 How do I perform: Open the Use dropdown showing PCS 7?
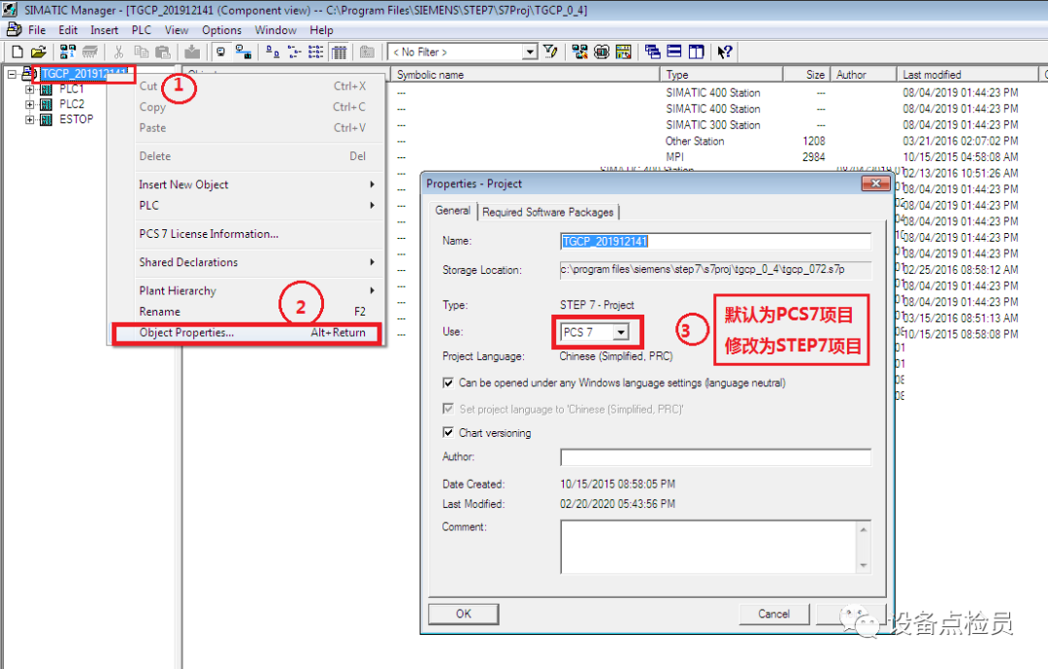pos(621,332)
